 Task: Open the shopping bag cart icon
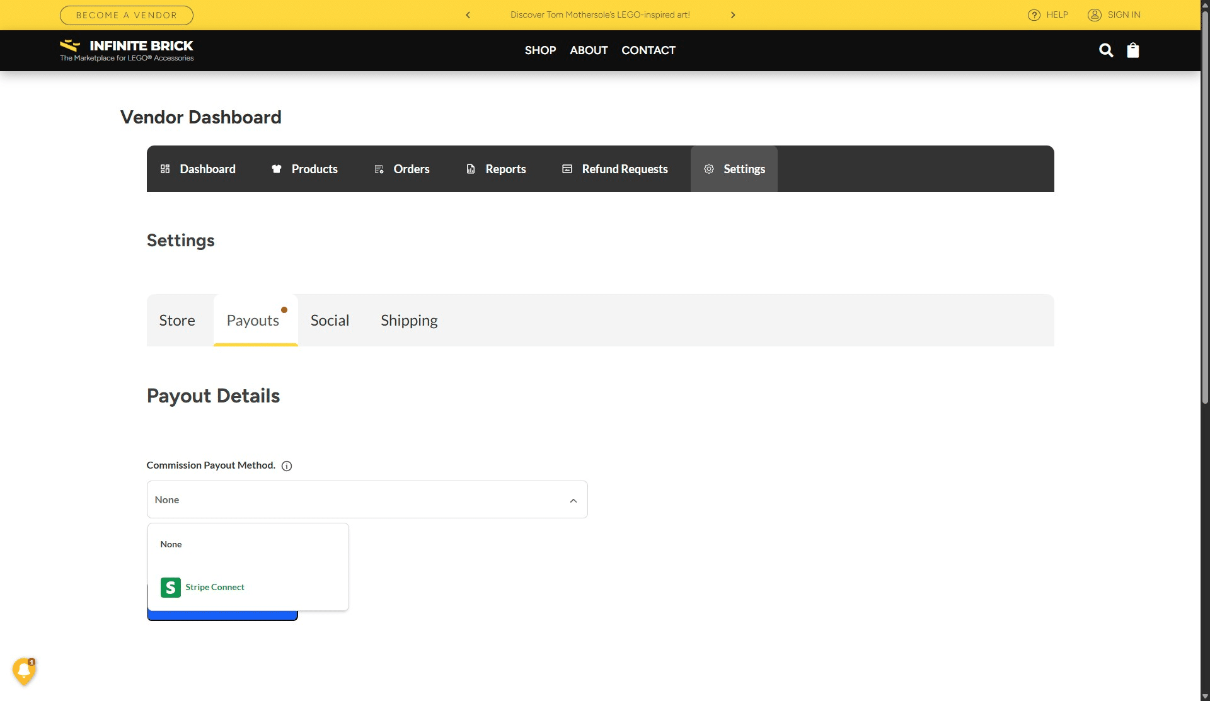[x=1132, y=50]
